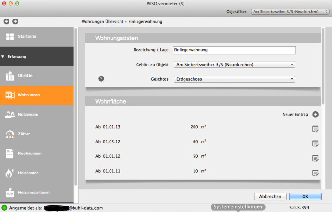The width and height of the screenshot is (332, 212).
Task: Select the 200 m² area value
Action: [x=198, y=127]
